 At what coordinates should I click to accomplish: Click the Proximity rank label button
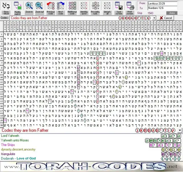coord(95,13)
